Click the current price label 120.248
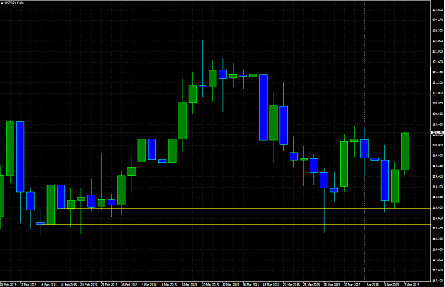This screenshot has height=287, width=445. [437, 132]
